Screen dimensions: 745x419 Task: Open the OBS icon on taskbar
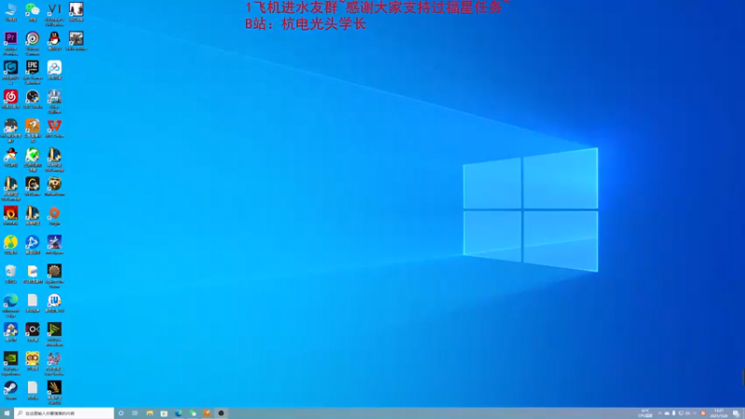coord(221,413)
